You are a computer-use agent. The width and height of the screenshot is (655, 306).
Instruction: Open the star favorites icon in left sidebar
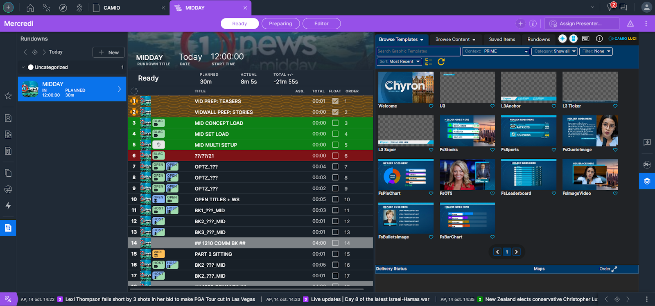[x=8, y=96]
